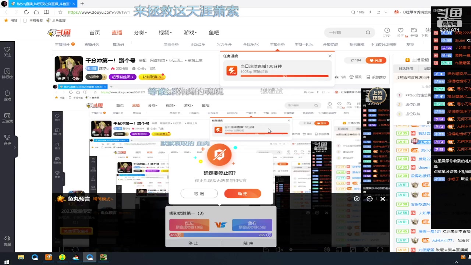This screenshot has width=471, height=265.
Task: Bookmark page with the address bar star
Action: [60, 12]
